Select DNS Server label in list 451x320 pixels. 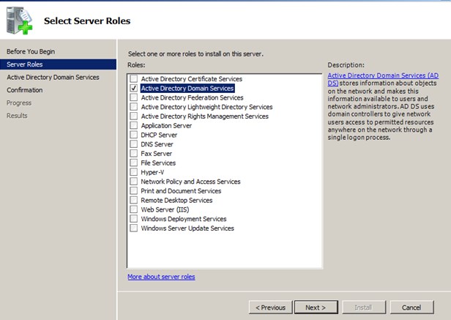point(157,144)
